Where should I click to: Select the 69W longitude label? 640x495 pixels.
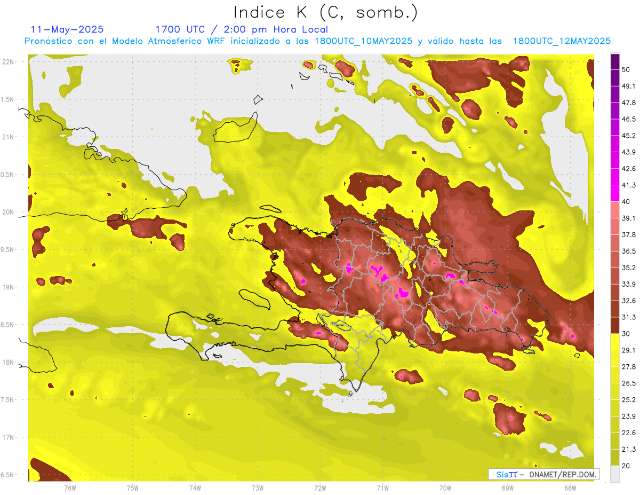coord(508,488)
